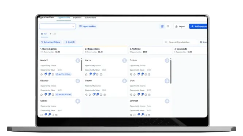
Task: Click the 152 opportunities count link
Action: pos(88,26)
